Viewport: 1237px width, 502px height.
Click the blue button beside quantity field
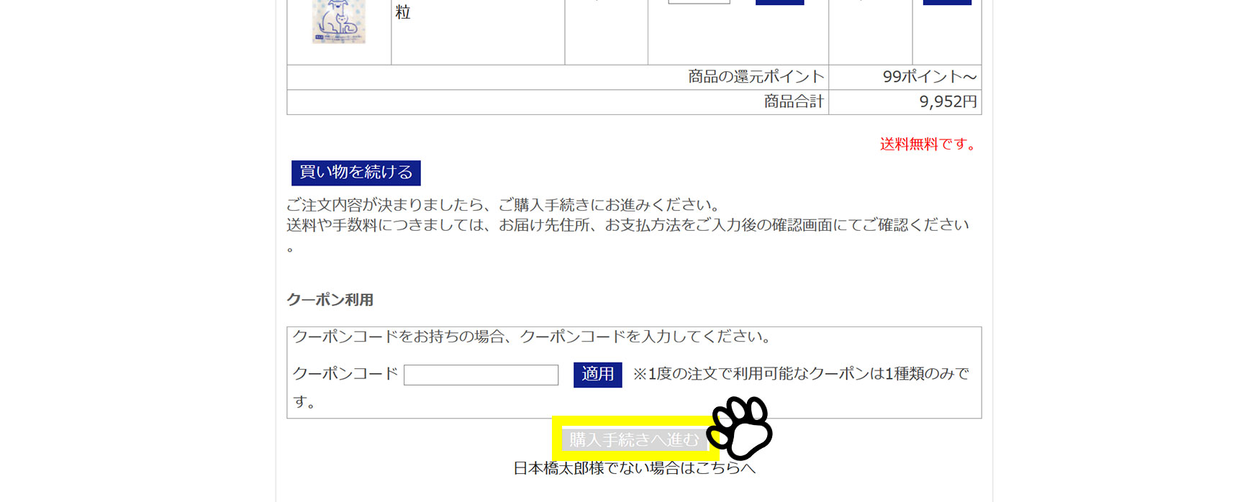tap(779, 2)
